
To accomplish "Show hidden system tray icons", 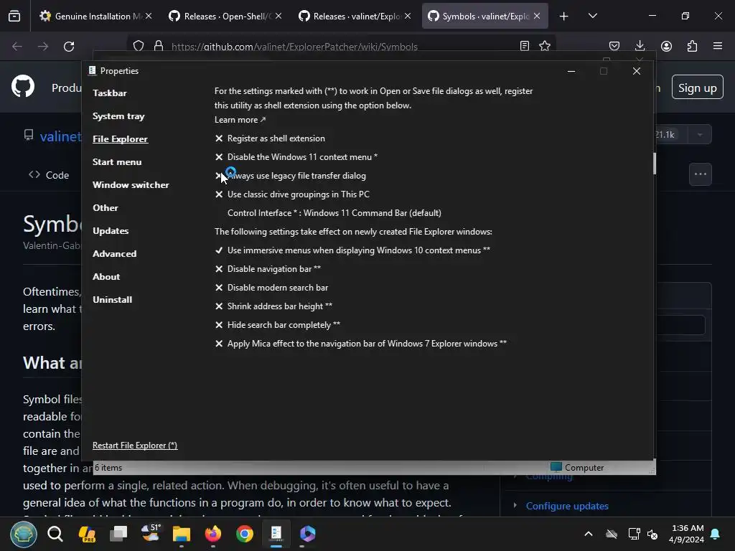I will [589, 534].
